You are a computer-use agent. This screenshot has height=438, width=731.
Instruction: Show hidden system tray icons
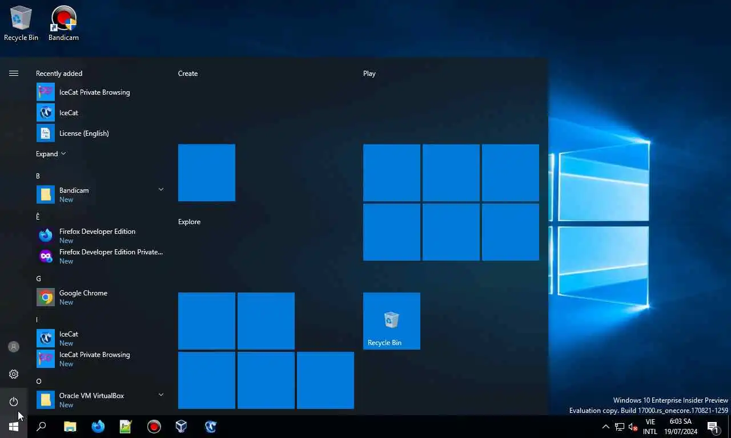click(x=606, y=427)
